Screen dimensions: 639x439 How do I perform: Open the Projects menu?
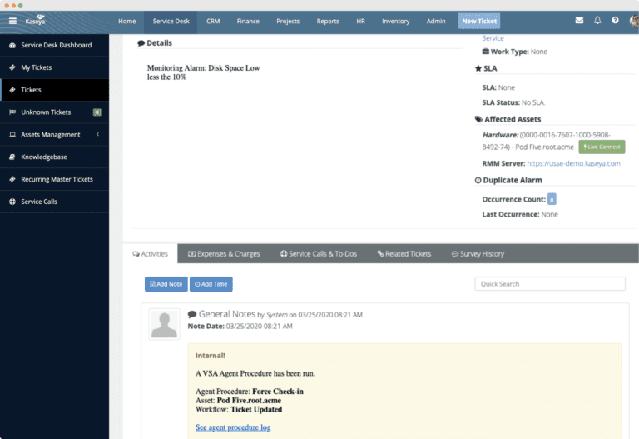[x=288, y=21]
